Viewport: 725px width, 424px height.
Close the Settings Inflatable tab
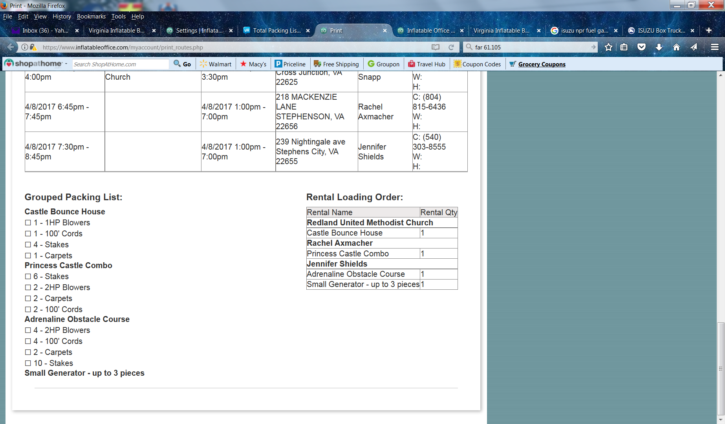click(231, 31)
